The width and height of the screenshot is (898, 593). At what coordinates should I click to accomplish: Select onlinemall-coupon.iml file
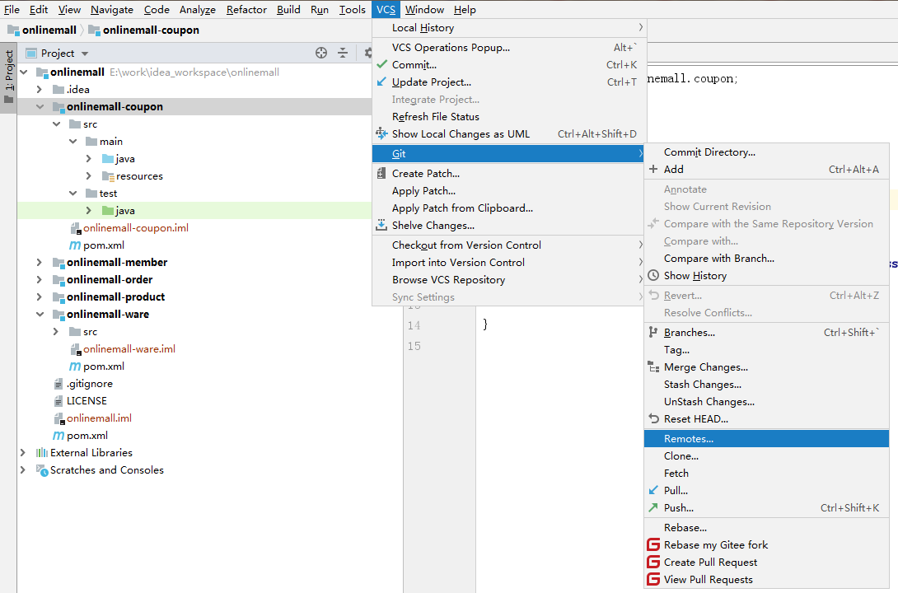(136, 228)
